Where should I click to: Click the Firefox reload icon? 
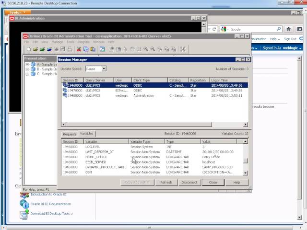pos(214,29)
